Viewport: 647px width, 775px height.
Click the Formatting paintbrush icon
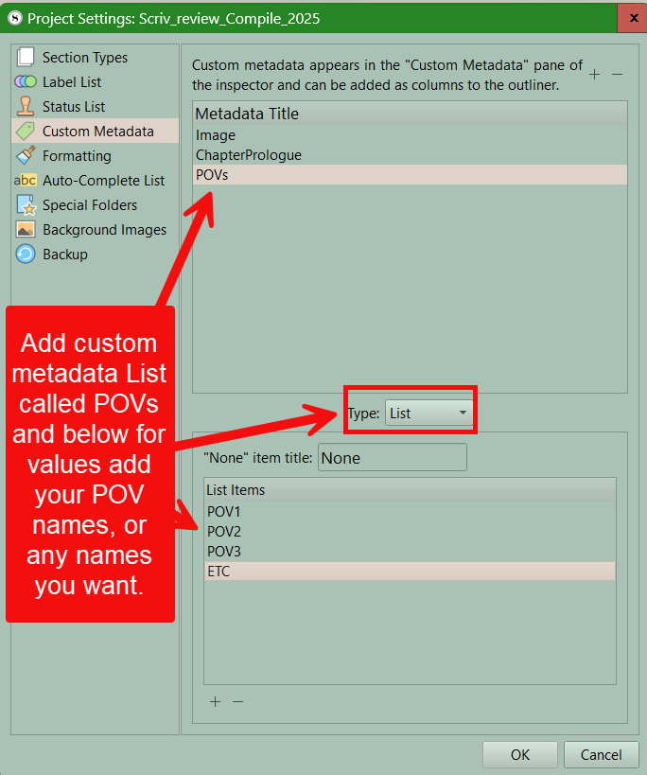[26, 156]
